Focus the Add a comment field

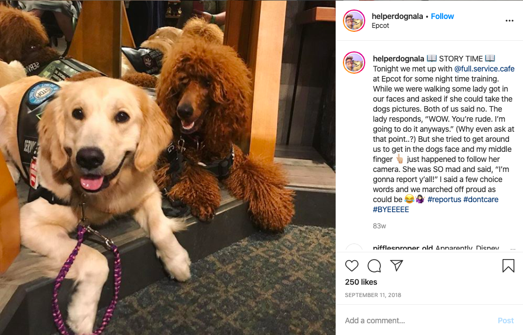click(x=417, y=320)
